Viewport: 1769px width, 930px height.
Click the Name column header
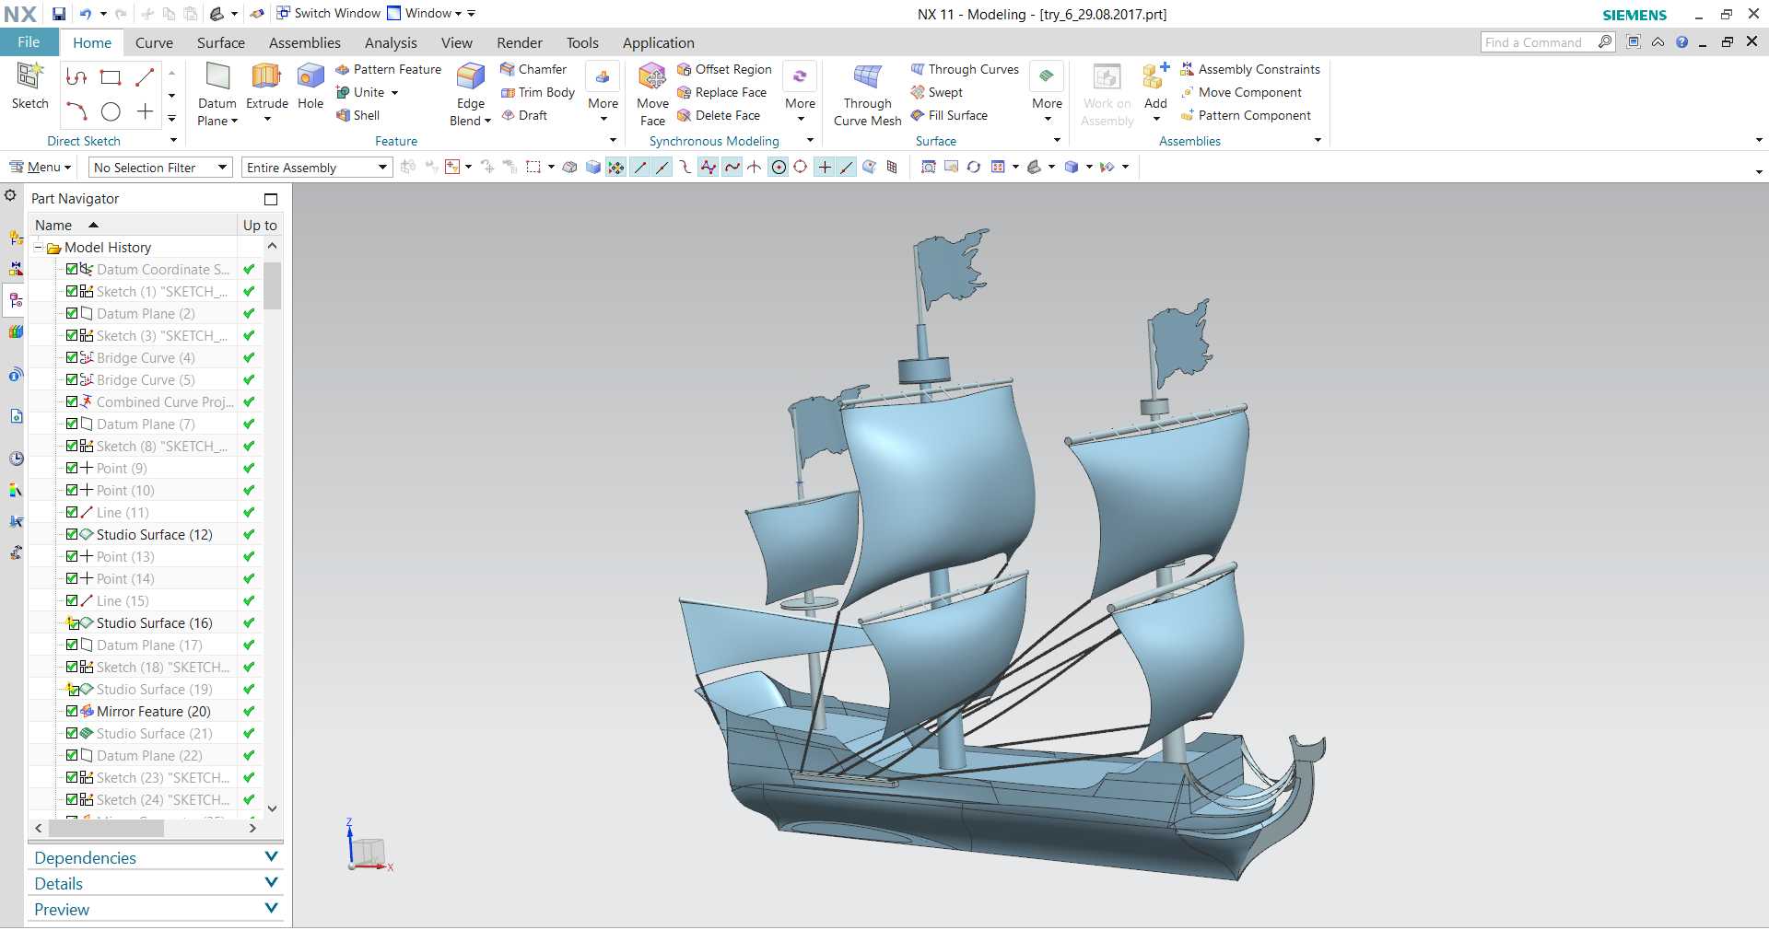tap(133, 225)
